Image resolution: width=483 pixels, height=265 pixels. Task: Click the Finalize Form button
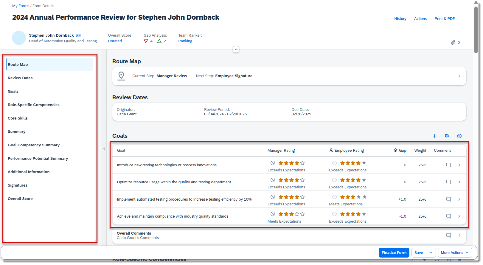coord(394,253)
